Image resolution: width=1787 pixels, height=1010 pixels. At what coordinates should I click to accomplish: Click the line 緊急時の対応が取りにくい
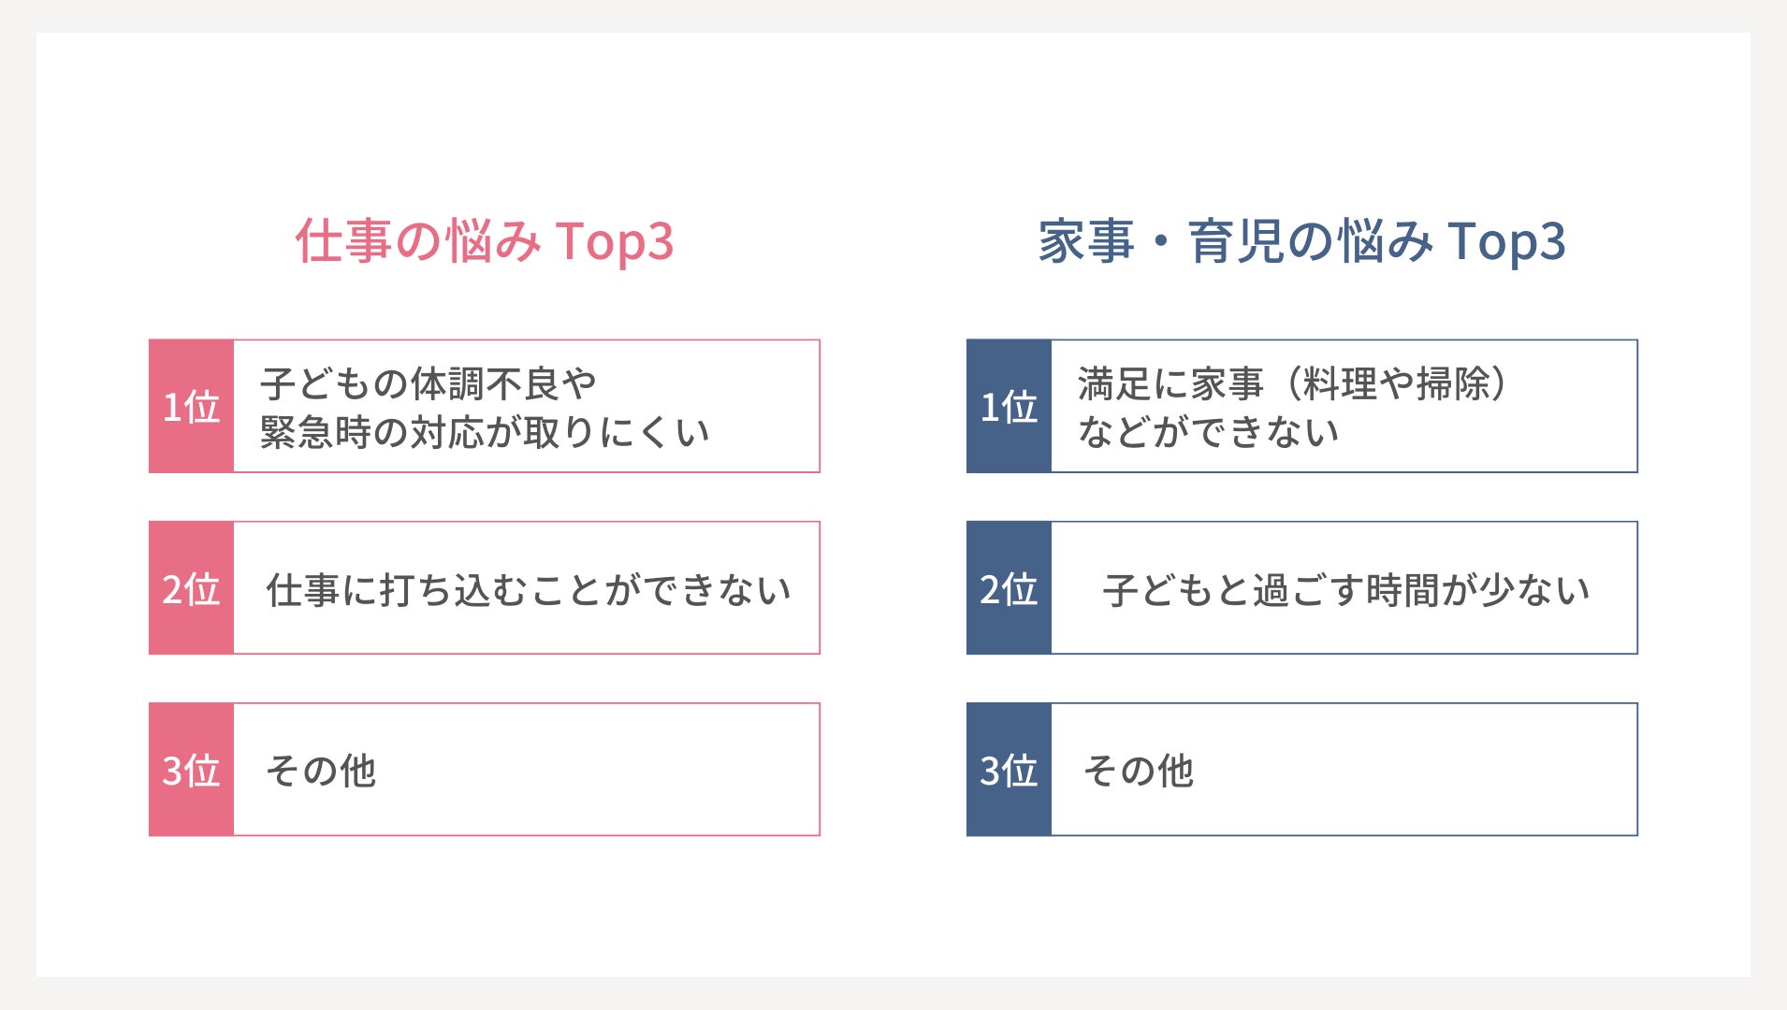click(x=485, y=432)
